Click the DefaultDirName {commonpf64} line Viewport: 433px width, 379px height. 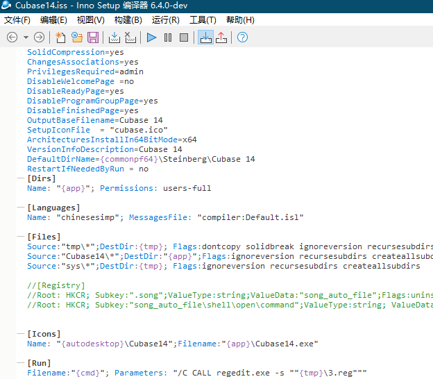click(x=141, y=159)
